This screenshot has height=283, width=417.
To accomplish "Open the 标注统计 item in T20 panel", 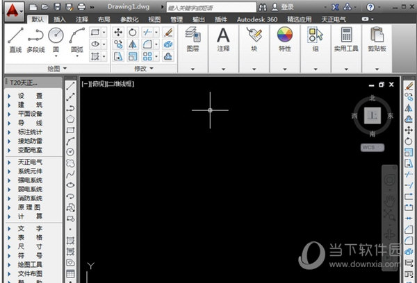I will click(x=30, y=132).
